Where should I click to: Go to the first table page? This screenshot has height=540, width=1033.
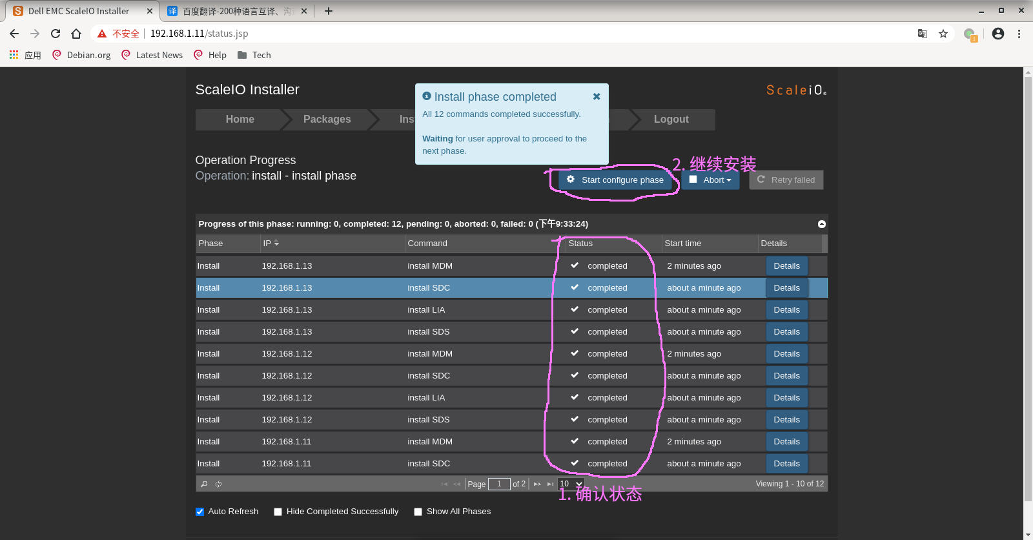tap(444, 484)
